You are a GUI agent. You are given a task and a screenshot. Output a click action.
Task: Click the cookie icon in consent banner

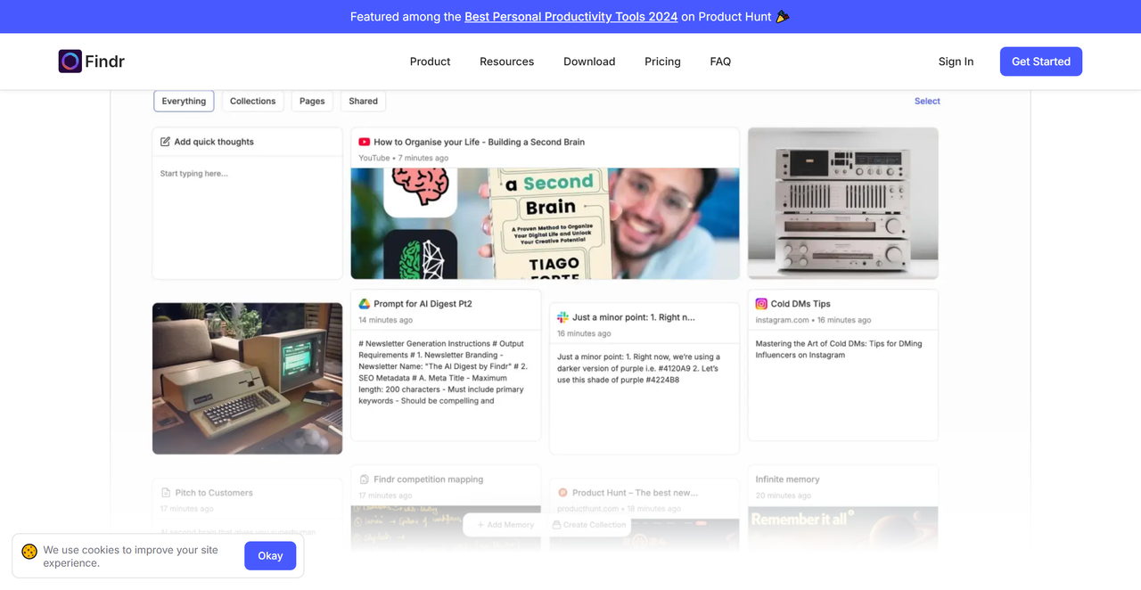29,552
